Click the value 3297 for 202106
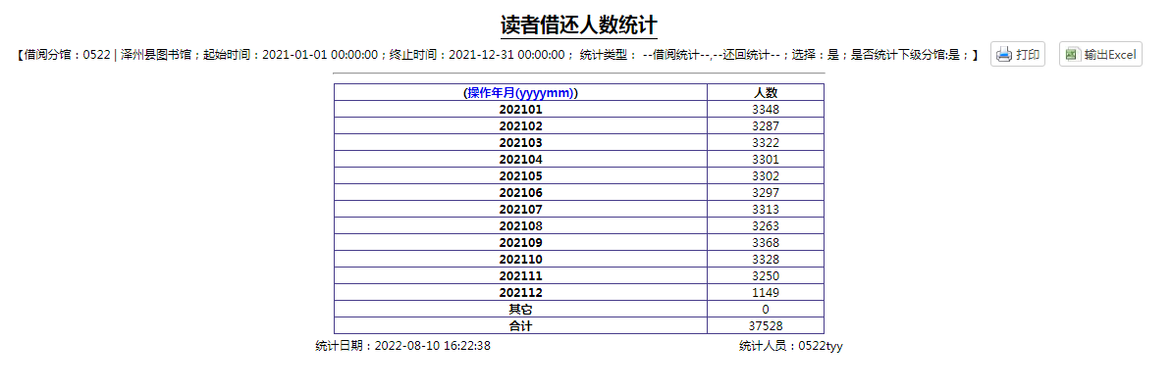The height and width of the screenshot is (390, 1172). [x=766, y=192]
